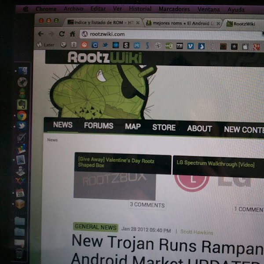Click the Chrome icon in the dock
Viewport: 264px width, 264px height.
coord(22,116)
